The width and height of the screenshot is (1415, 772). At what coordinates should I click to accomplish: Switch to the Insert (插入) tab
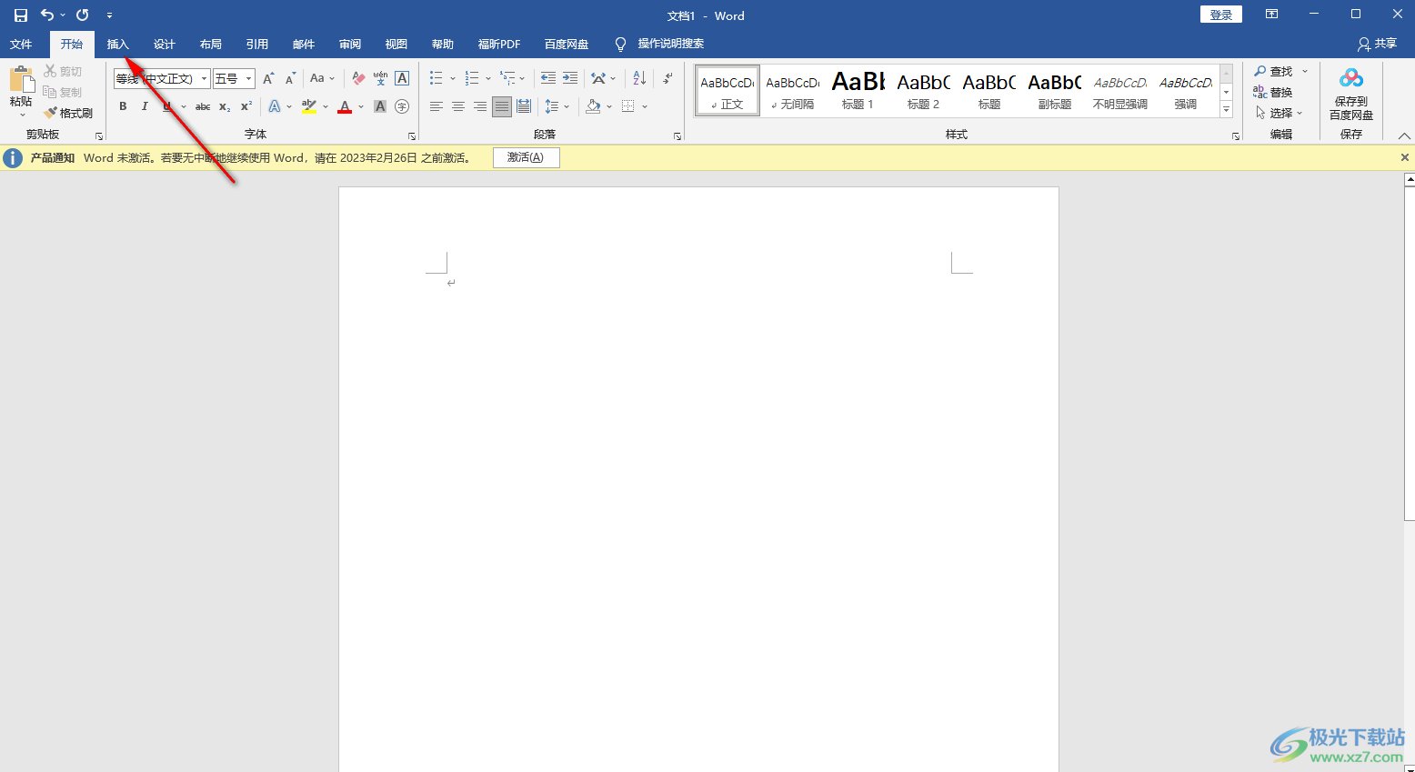pyautogui.click(x=118, y=44)
